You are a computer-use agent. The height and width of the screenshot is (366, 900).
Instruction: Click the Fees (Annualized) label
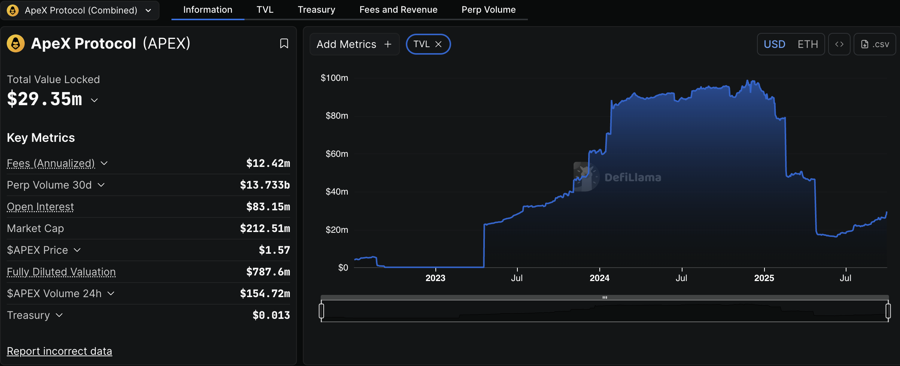[51, 163]
